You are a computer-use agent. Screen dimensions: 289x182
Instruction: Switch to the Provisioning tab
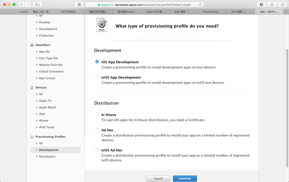click(211, 12)
